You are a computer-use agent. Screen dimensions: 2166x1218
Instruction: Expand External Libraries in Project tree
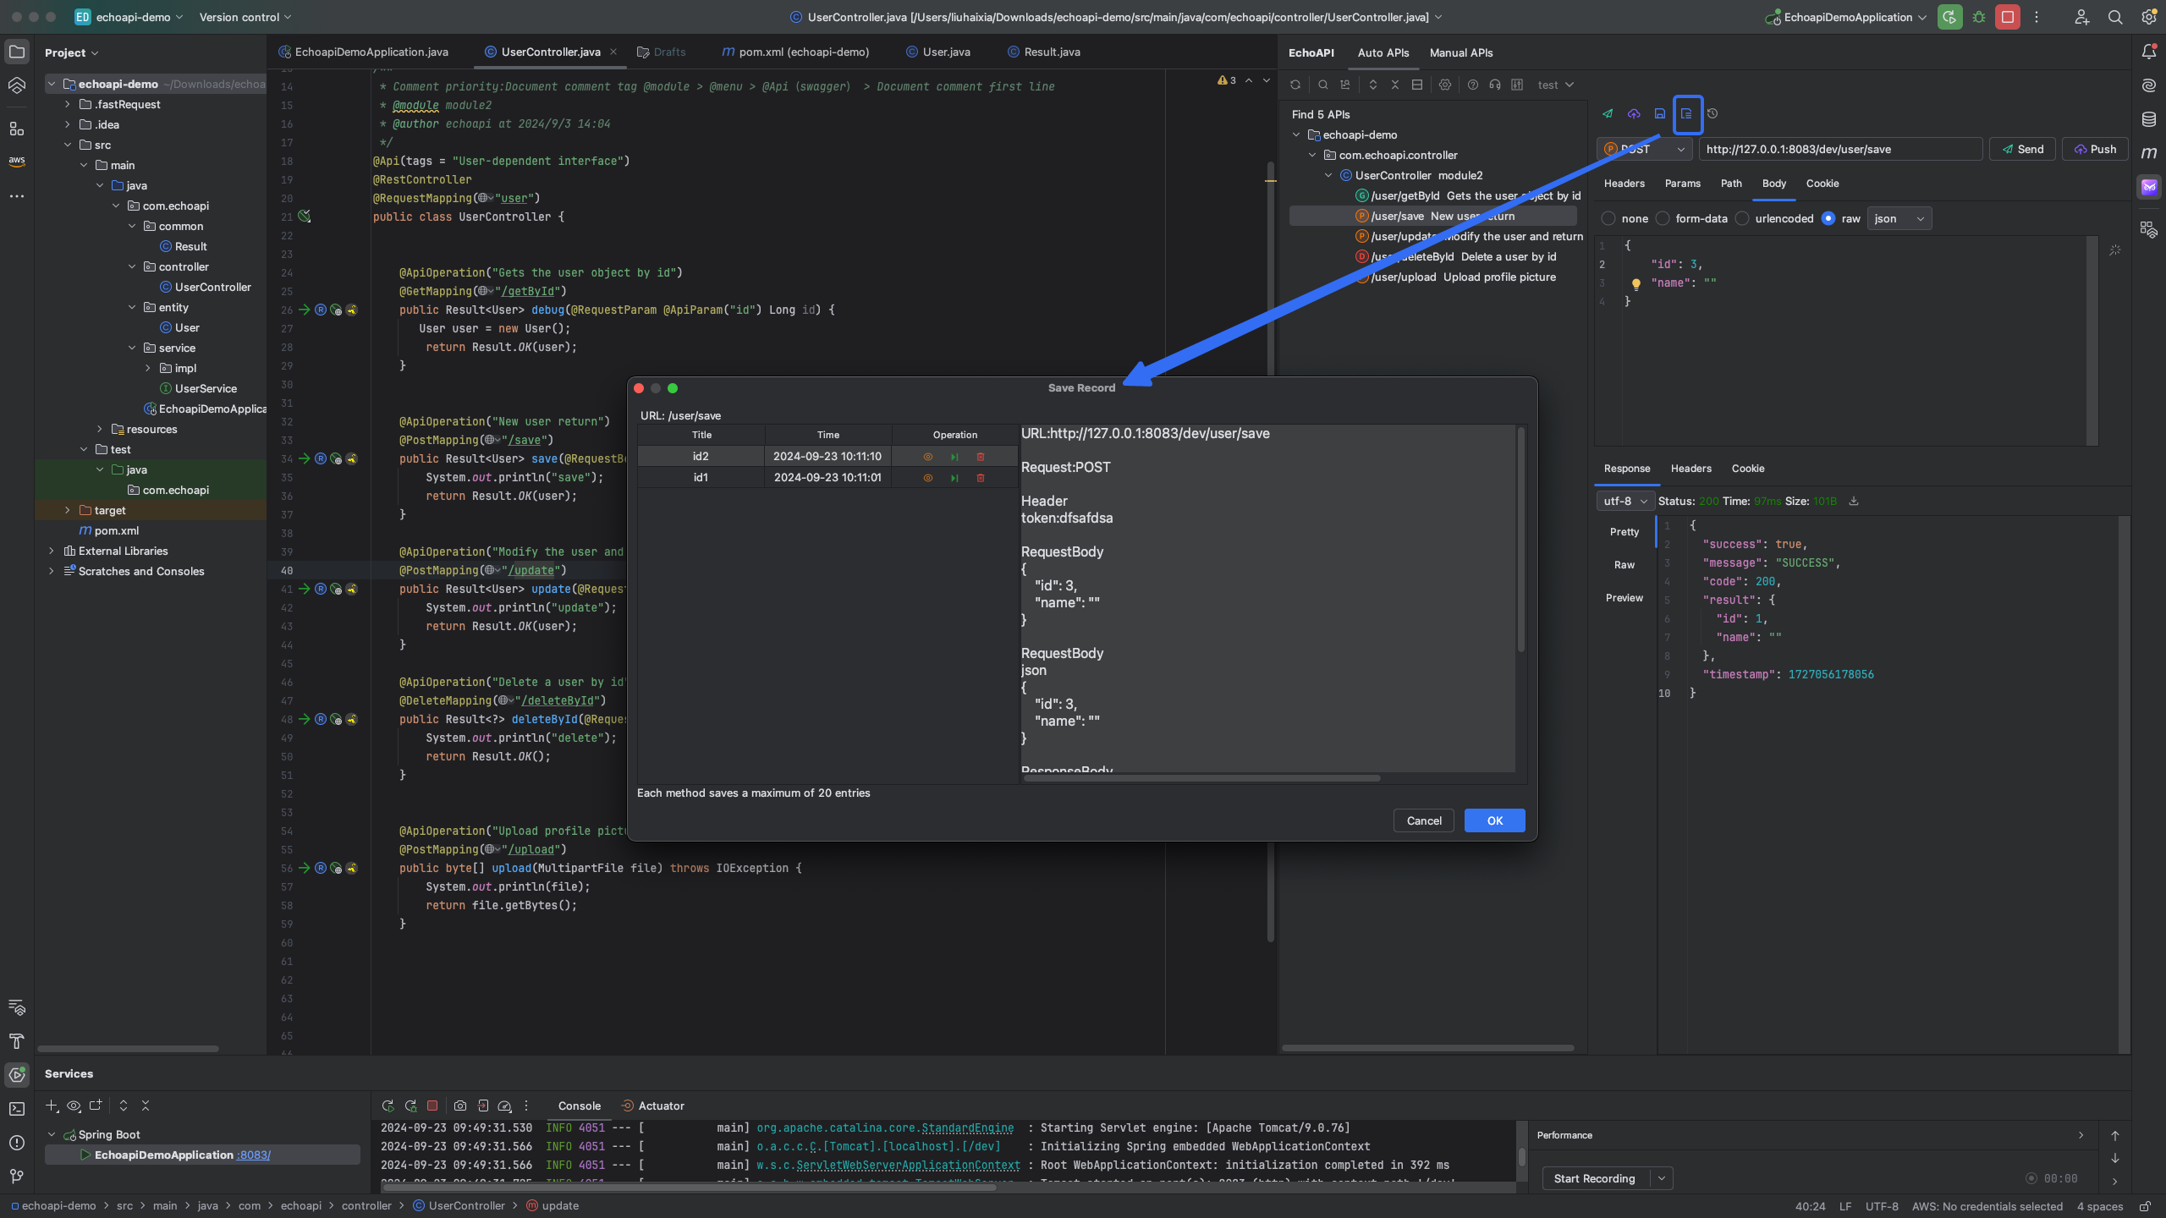(x=52, y=551)
